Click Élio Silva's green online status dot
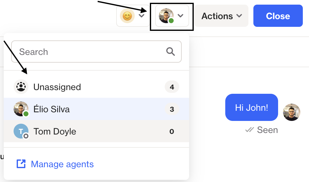Viewport: 309px width, 182px height. [x=26, y=114]
